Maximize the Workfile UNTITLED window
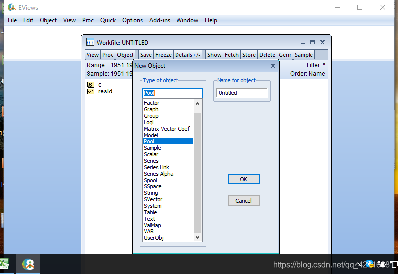 pyautogui.click(x=312, y=42)
